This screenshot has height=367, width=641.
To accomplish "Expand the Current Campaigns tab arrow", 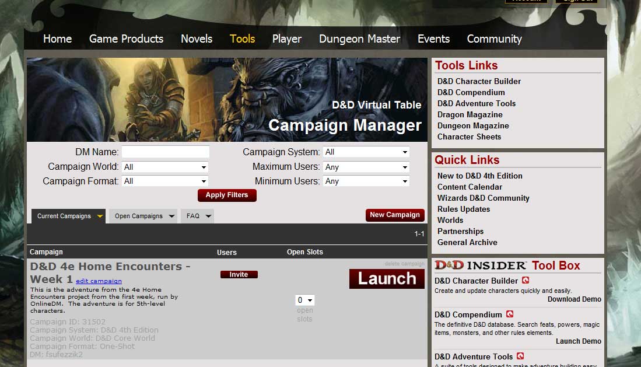I will tap(100, 216).
